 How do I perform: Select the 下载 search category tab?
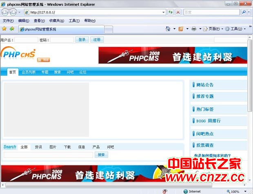point(67,147)
